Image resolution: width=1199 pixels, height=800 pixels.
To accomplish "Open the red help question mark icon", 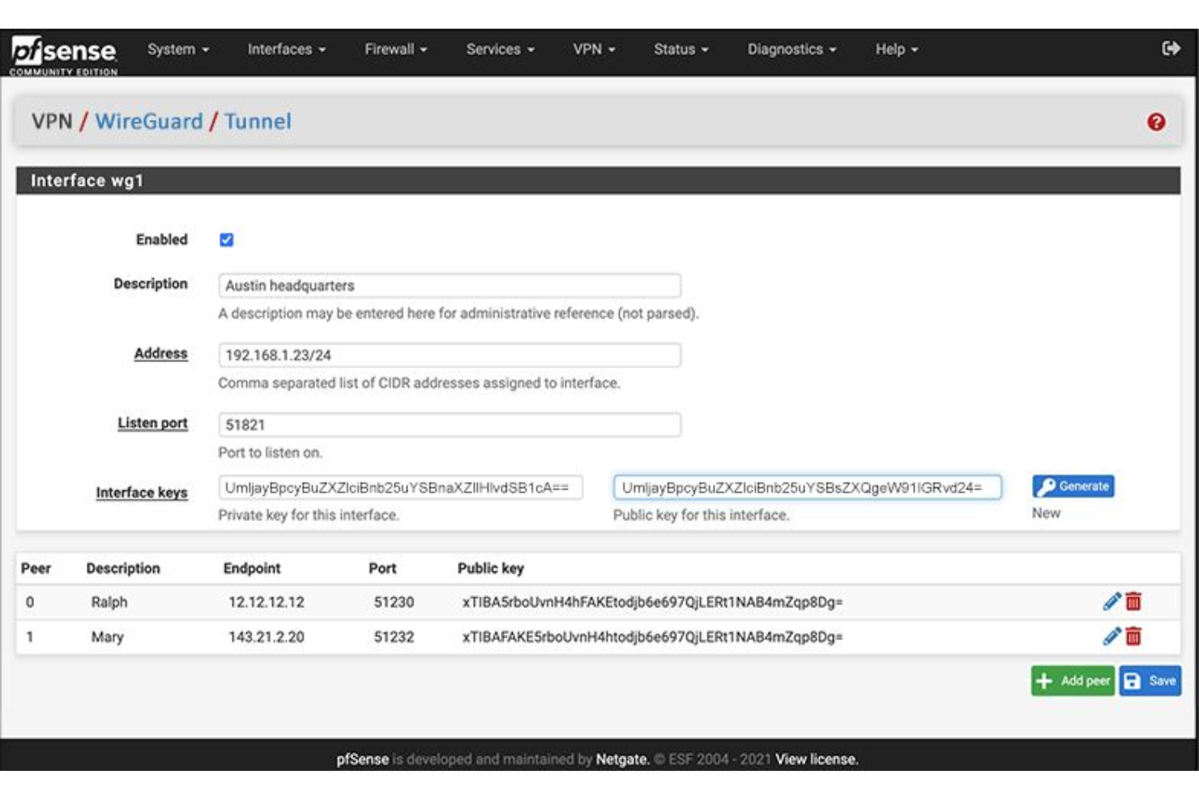I will click(1156, 122).
